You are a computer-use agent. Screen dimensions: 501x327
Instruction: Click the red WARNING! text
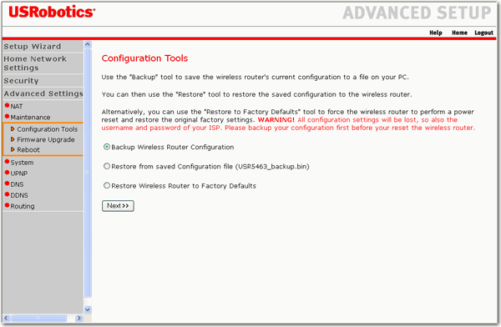(276, 120)
